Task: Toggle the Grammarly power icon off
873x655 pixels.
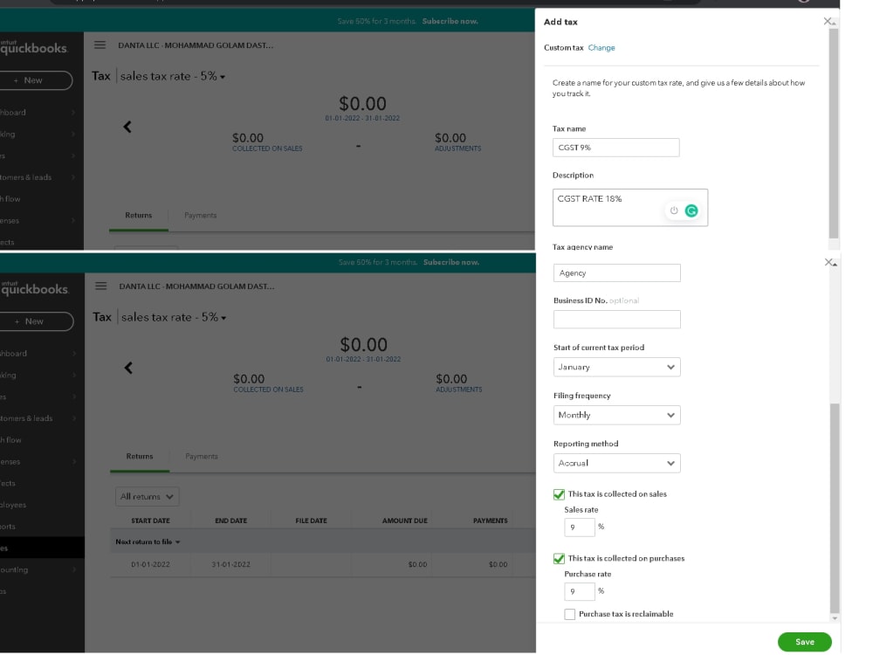Action: 673,210
